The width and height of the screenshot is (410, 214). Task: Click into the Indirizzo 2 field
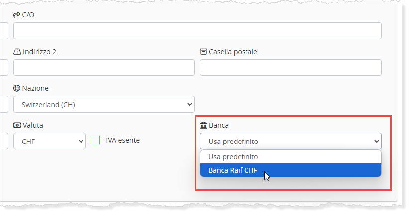(104, 68)
